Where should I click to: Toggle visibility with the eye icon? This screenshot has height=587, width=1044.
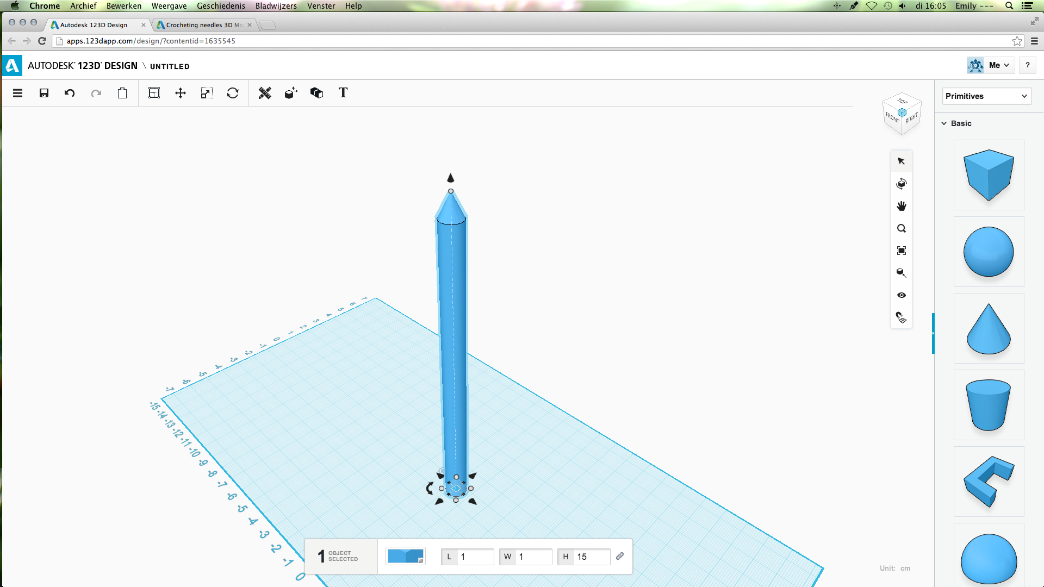tap(902, 295)
